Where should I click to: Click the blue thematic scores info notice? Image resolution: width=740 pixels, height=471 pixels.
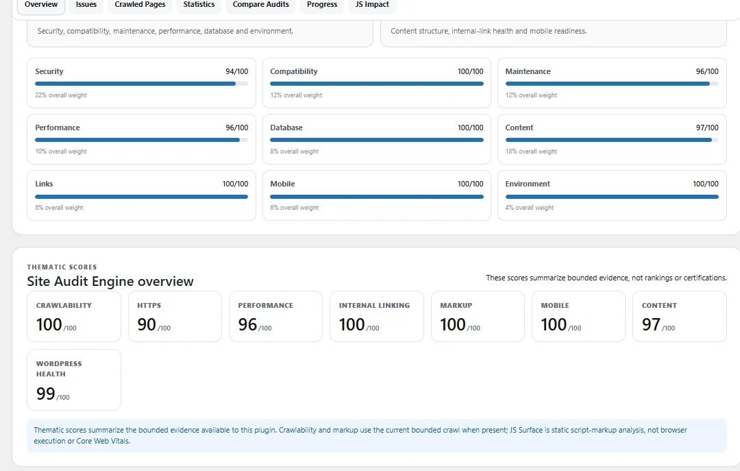pyautogui.click(x=377, y=435)
